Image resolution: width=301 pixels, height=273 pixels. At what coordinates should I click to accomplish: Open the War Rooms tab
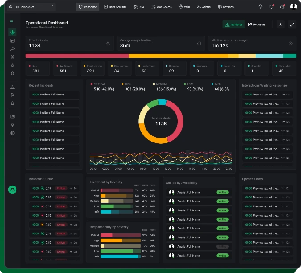click(x=162, y=7)
